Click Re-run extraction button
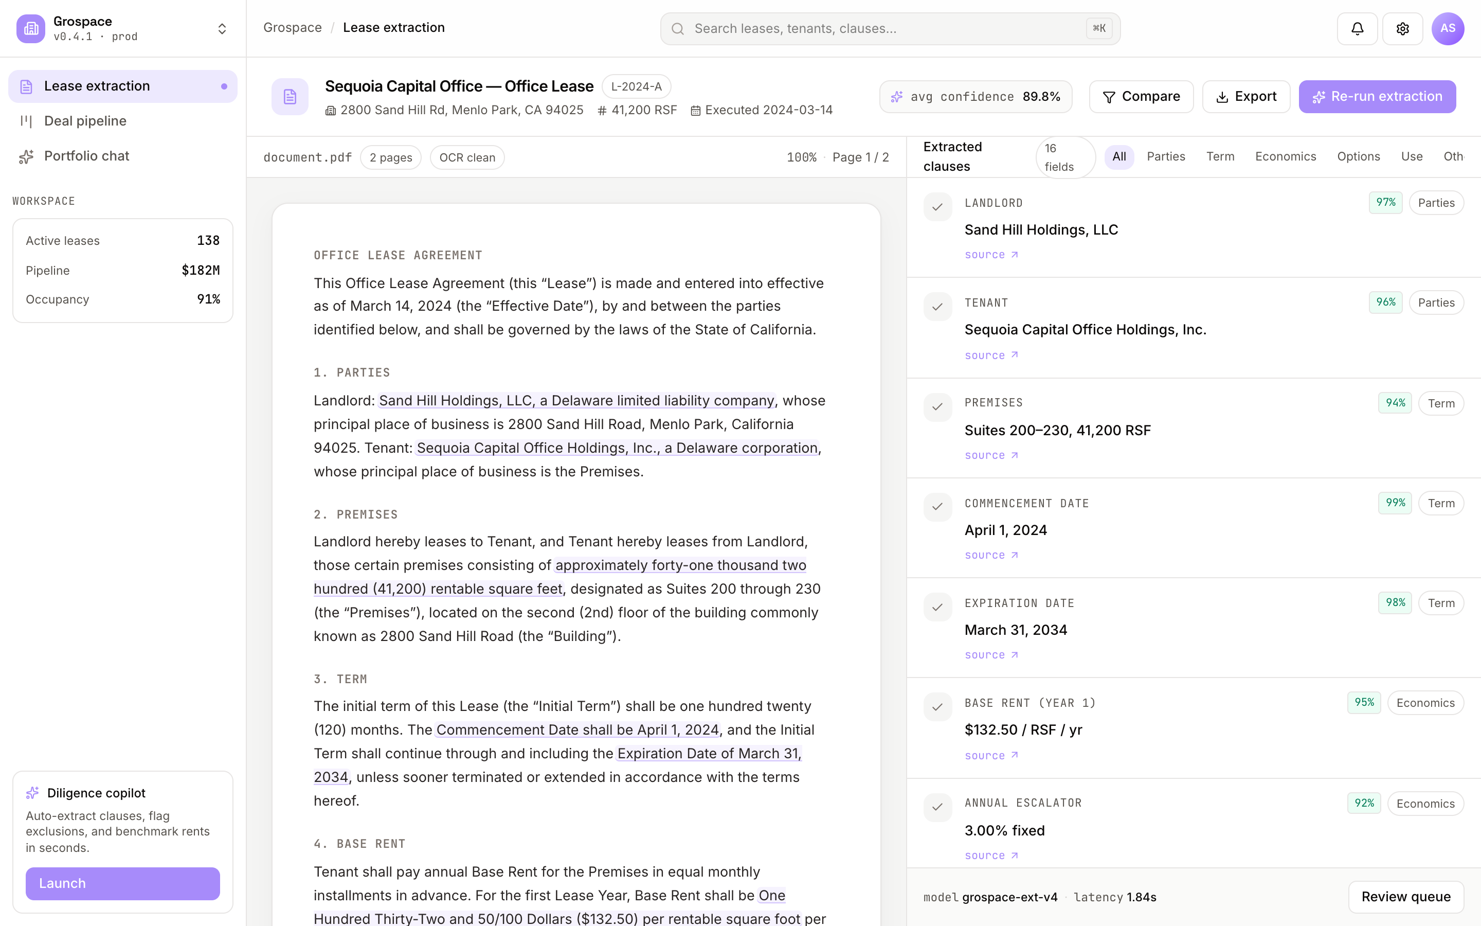Viewport: 1481px width, 926px height. (1377, 97)
